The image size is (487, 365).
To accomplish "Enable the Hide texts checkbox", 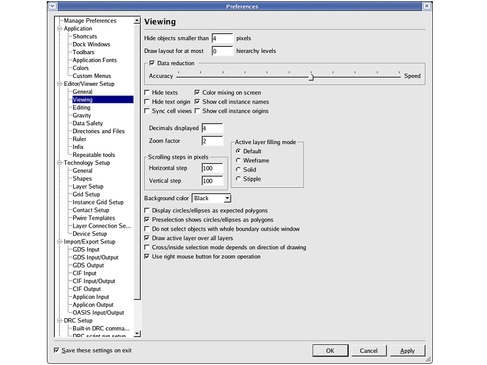I will pyautogui.click(x=147, y=92).
